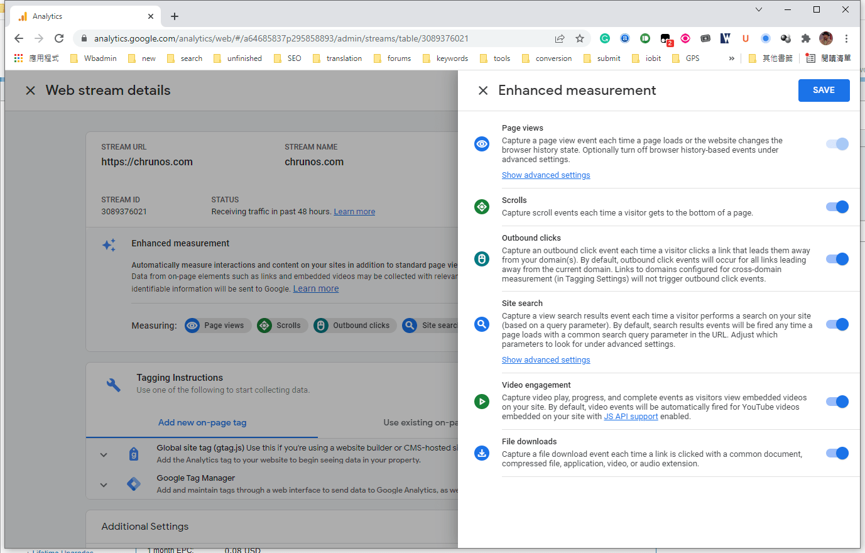Image resolution: width=865 pixels, height=553 pixels.
Task: Click the Video engagement play icon
Action: (x=482, y=402)
